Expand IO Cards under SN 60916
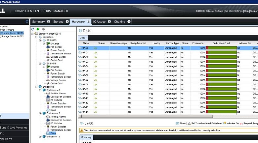The height and width of the screenshot is (143, 258). pyautogui.click(x=44, y=67)
